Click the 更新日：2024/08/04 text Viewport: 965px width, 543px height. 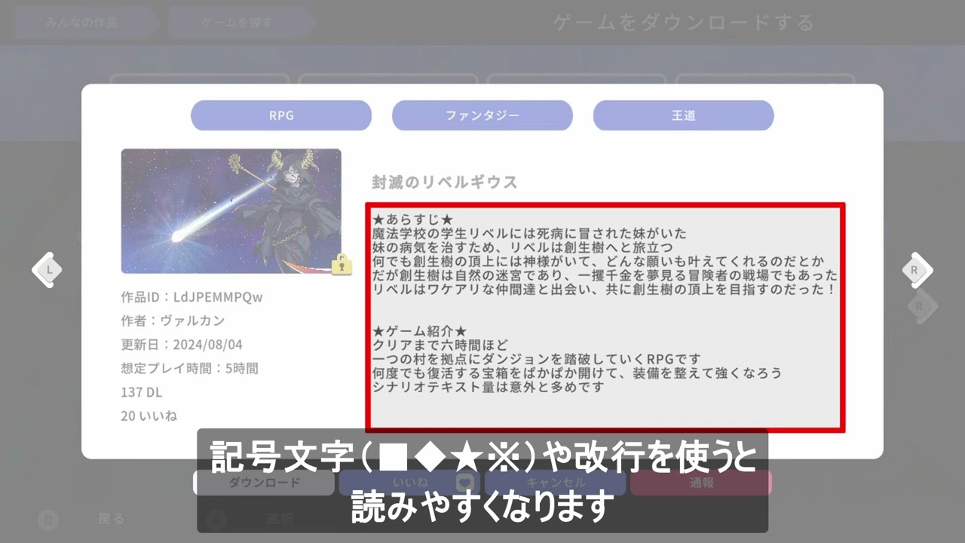click(182, 345)
